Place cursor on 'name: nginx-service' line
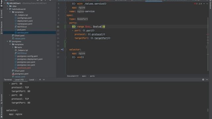212x119 pixels. 82,12
